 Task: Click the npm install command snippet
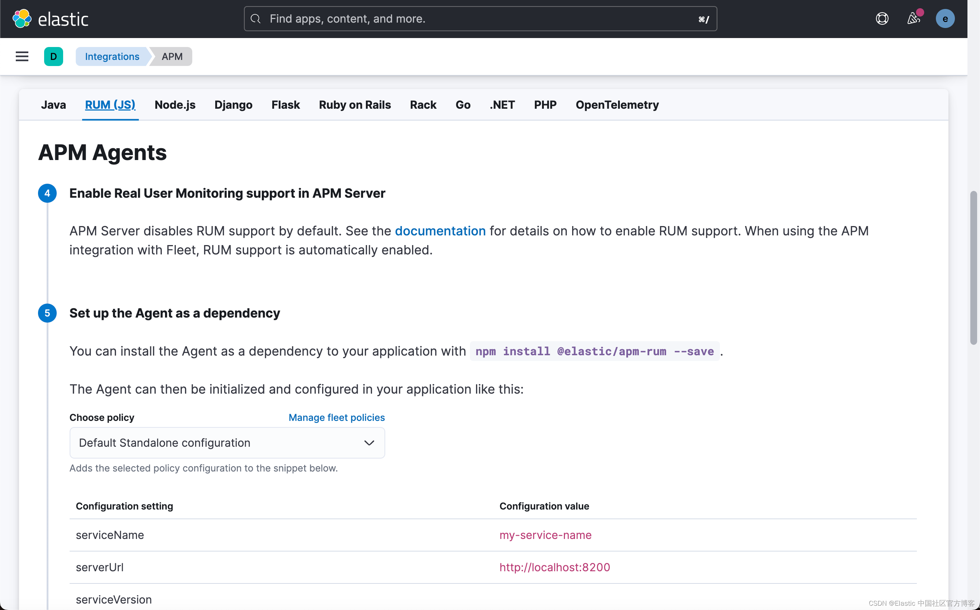coord(595,351)
